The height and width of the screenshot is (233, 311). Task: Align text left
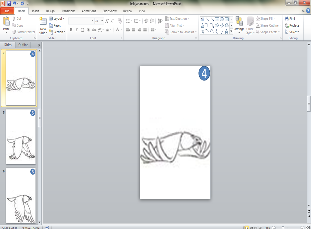pyautogui.click(x=128, y=30)
